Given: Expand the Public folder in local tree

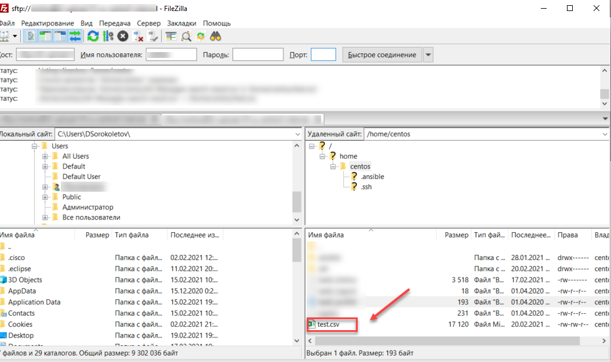Looking at the screenshot, I should click(x=45, y=197).
